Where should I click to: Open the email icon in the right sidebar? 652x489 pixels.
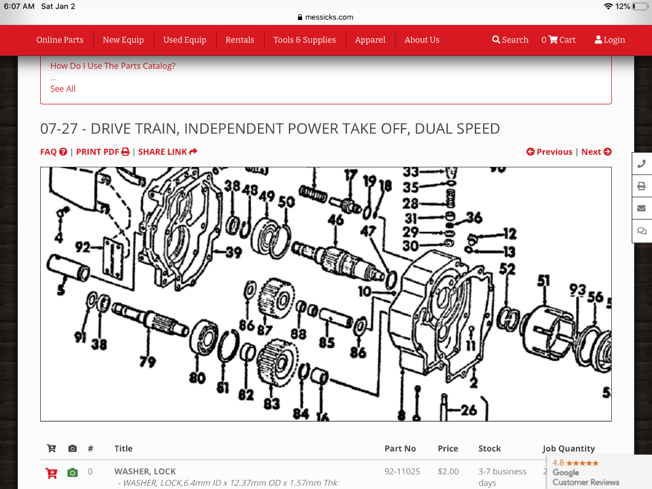pyautogui.click(x=642, y=208)
